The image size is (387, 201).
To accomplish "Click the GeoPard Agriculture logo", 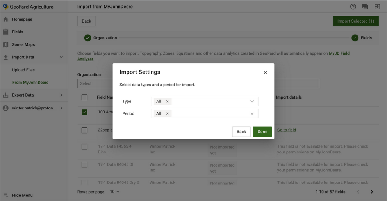I will [x=5, y=7].
